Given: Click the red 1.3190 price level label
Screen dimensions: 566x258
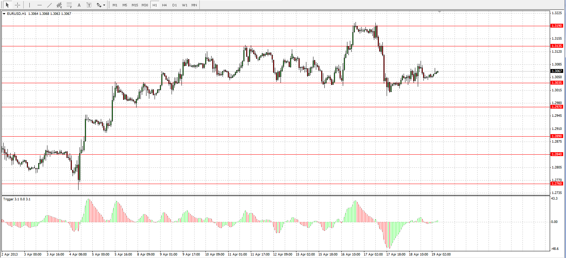Looking at the screenshot, I should tap(557, 26).
